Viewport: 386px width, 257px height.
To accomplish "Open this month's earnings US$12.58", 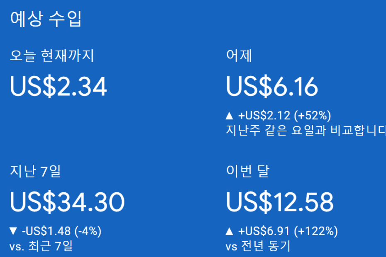I will coord(280,202).
